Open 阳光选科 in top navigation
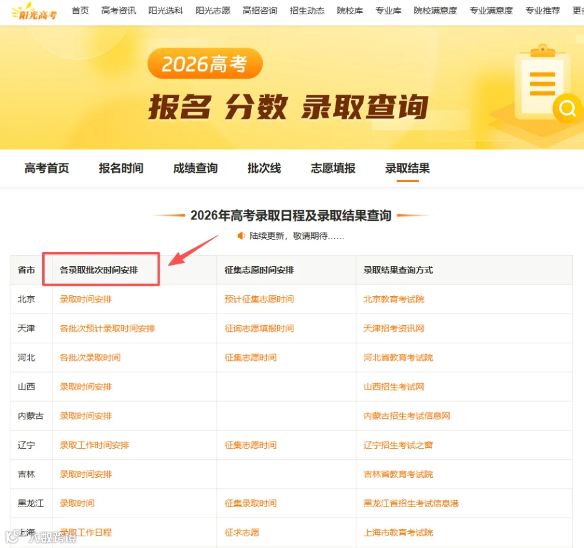Viewport: 584px width, 548px height. [x=165, y=11]
